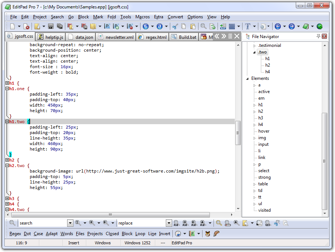Open the Convert menu
Image resolution: width=335 pixels, height=252 pixels.
[x=175, y=17]
